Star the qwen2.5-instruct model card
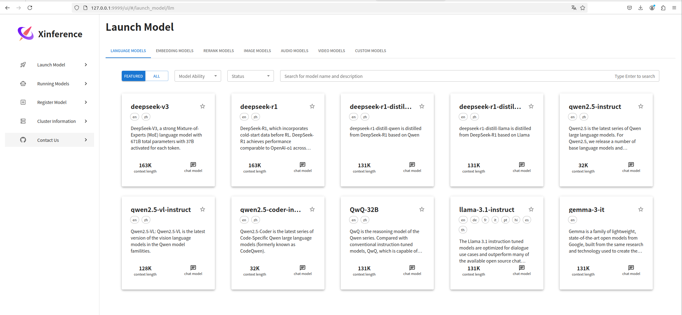 641,106
